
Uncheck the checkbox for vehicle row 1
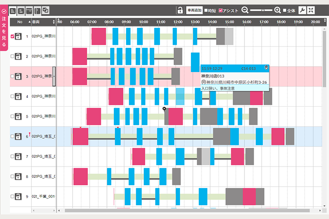[12, 36]
